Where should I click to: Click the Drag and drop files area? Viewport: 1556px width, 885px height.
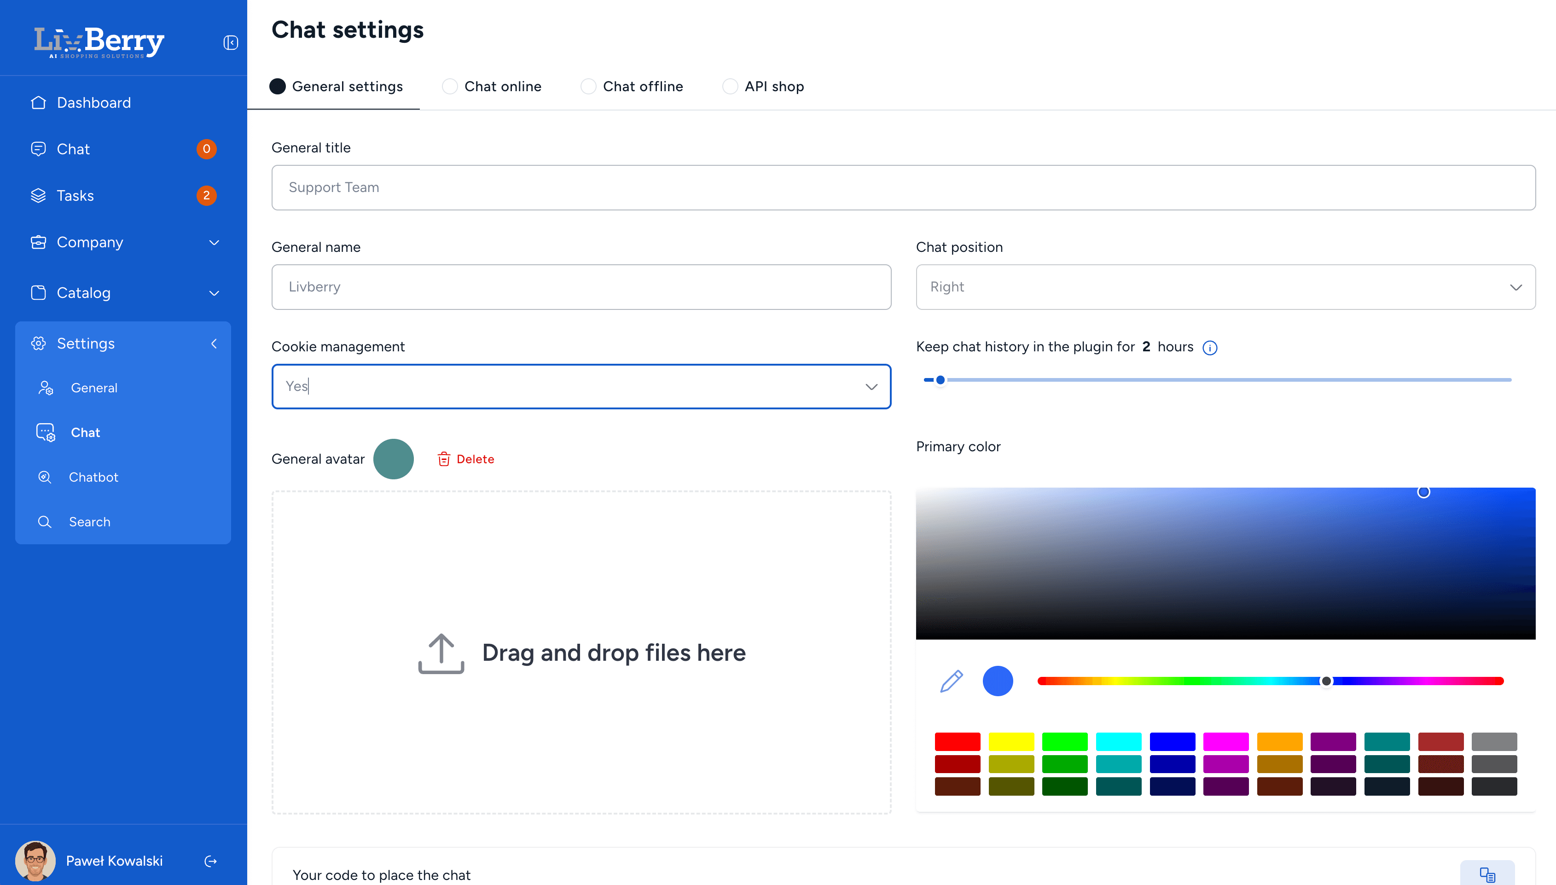point(581,652)
